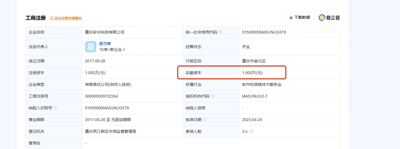Click the 核准日期 value 2023-04-25
Image resolution: width=400 pixels, height=149 pixels.
click(x=252, y=120)
